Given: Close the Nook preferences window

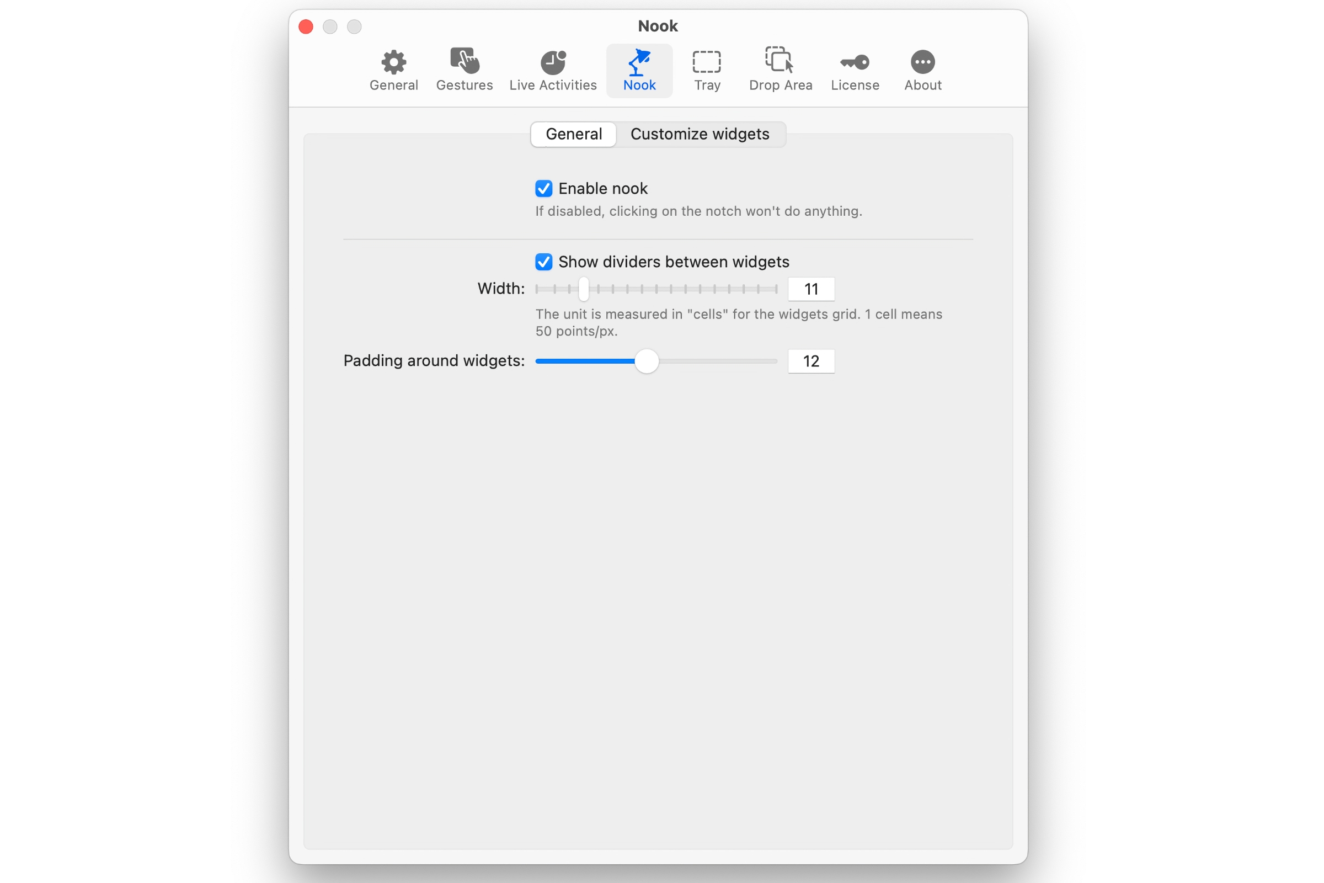Looking at the screenshot, I should tap(306, 26).
